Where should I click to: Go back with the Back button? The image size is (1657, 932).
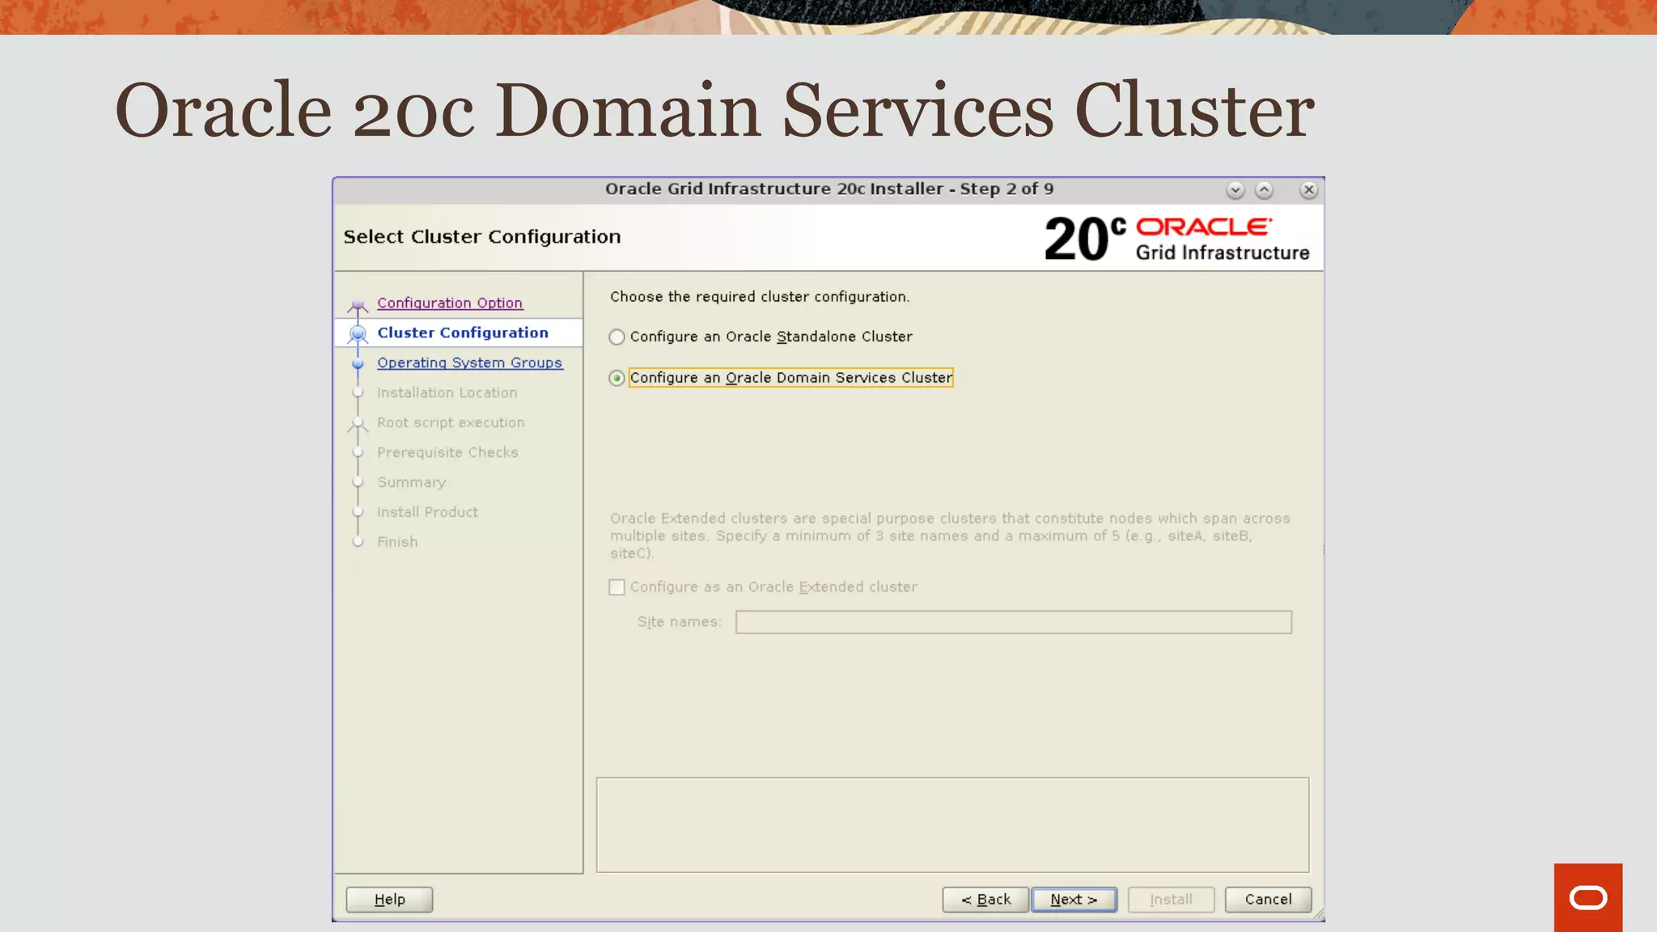pos(985,900)
